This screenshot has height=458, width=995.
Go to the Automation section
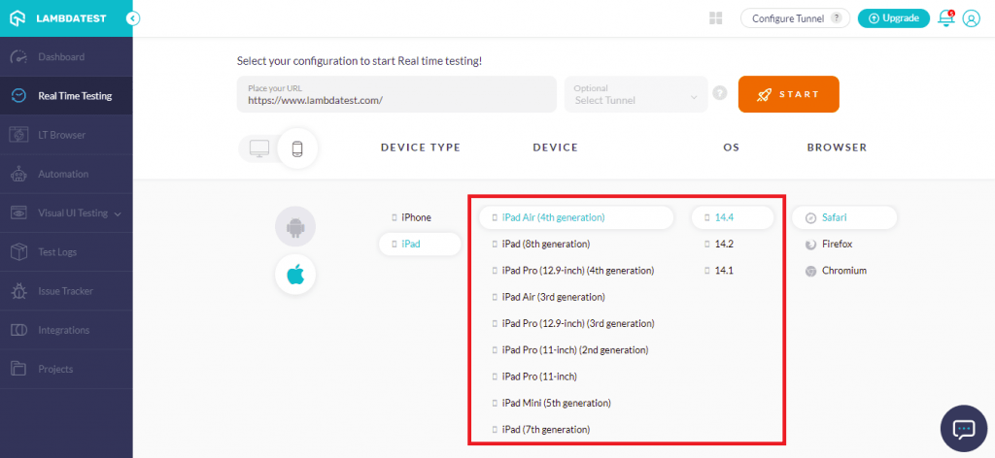coord(63,174)
